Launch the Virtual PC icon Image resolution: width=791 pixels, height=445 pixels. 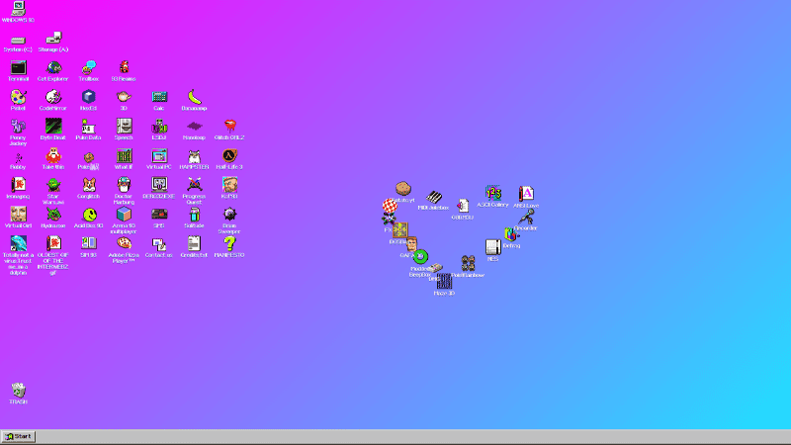pyautogui.click(x=159, y=155)
